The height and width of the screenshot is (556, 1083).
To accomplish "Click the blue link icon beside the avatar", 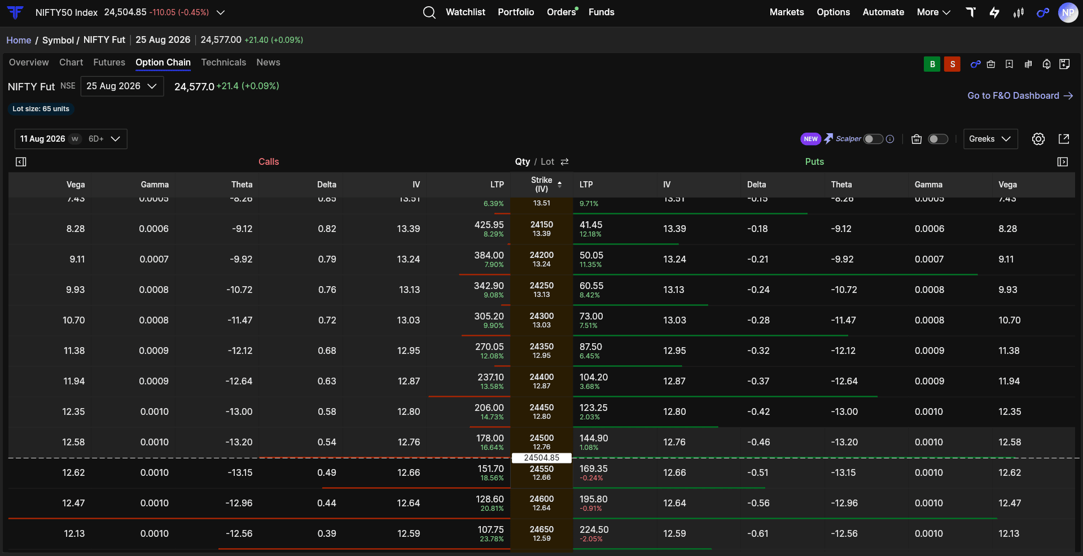I will click(1043, 12).
